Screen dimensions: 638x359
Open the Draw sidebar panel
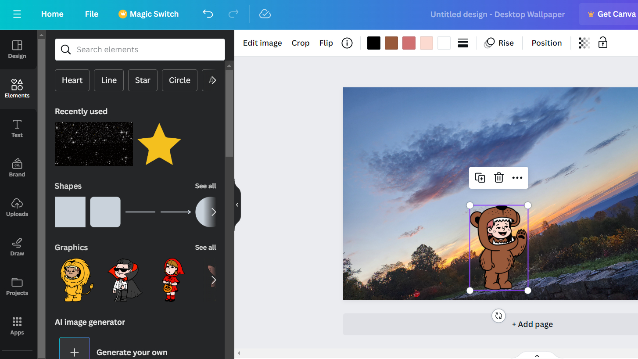17,247
